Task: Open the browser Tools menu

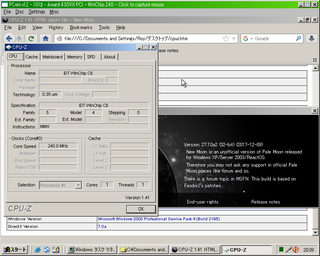Action: click(104, 27)
